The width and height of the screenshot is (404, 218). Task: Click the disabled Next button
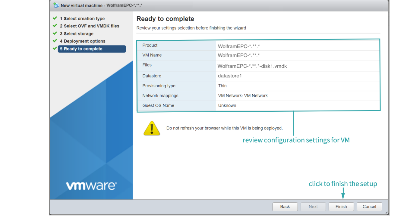click(313, 207)
